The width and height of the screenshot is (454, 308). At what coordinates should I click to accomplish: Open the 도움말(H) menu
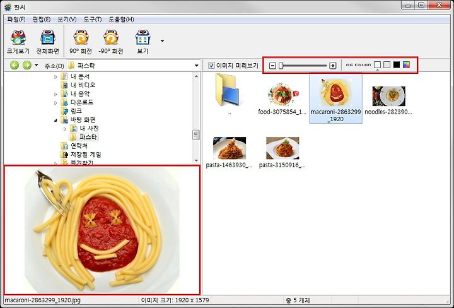pos(121,20)
